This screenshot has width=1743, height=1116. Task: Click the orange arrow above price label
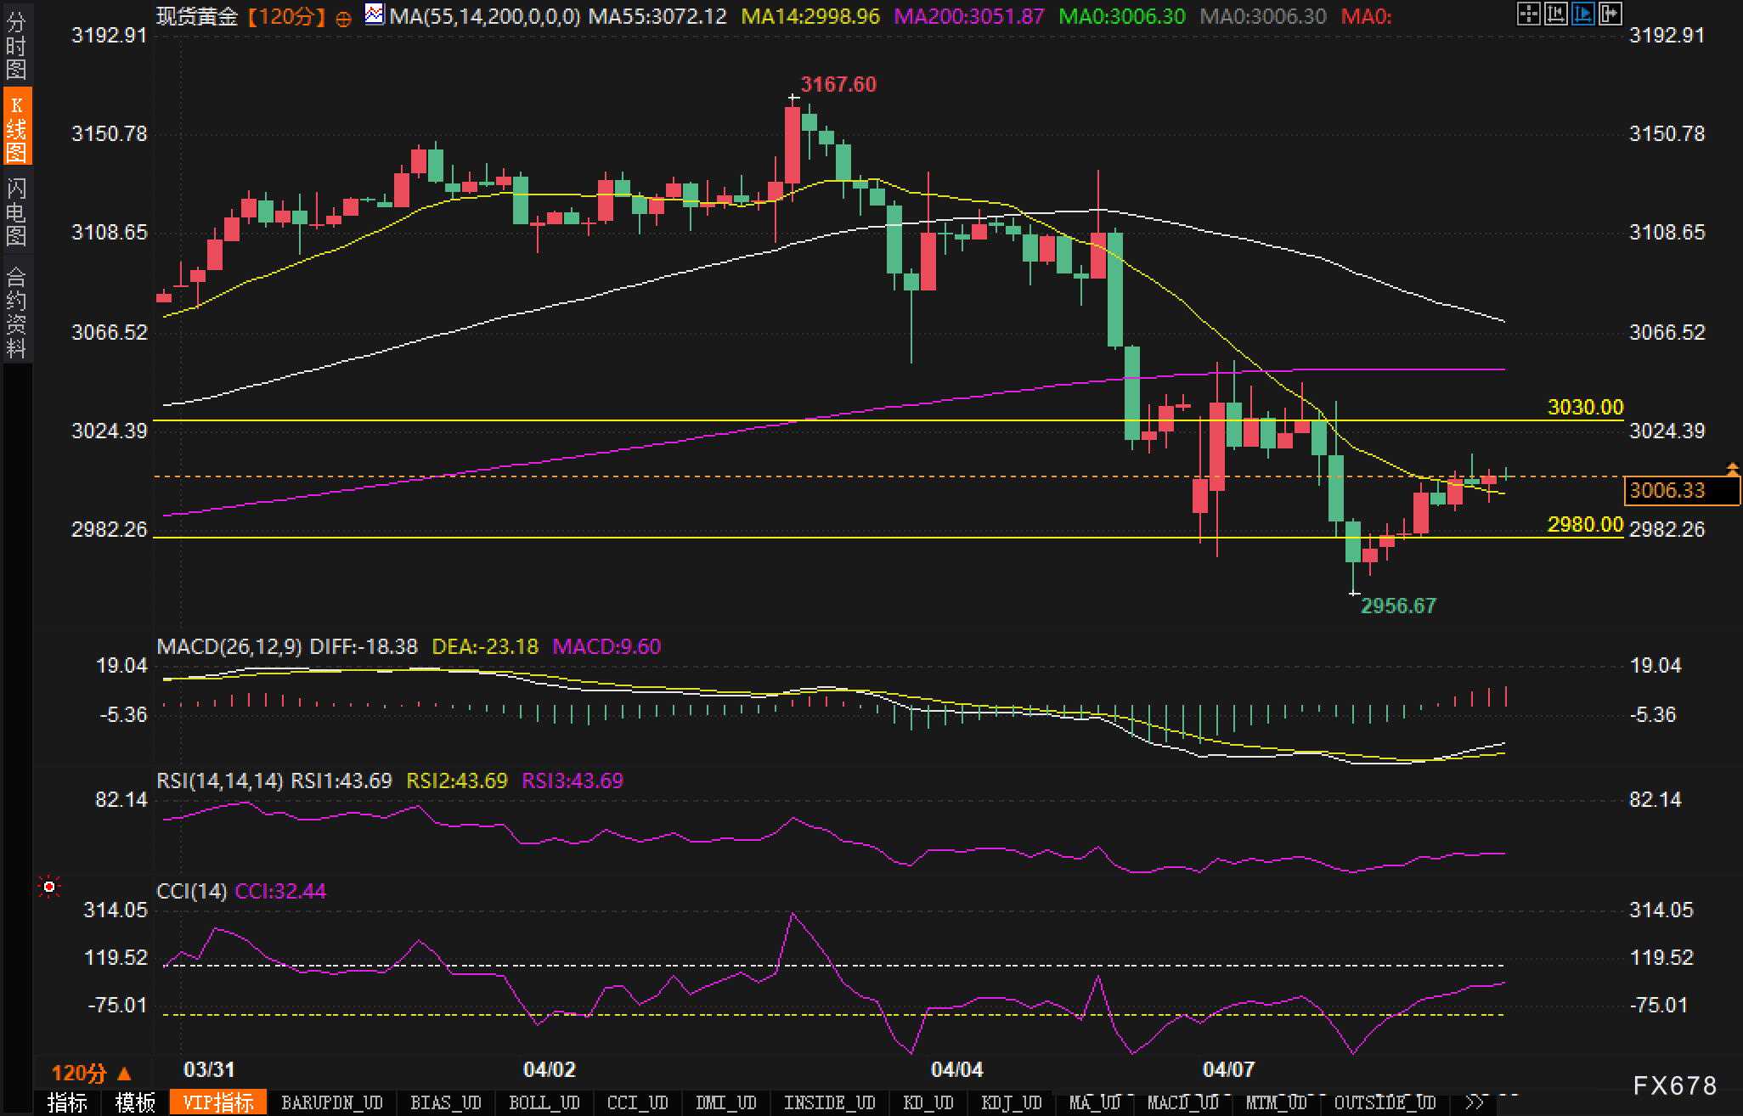coord(1732,469)
